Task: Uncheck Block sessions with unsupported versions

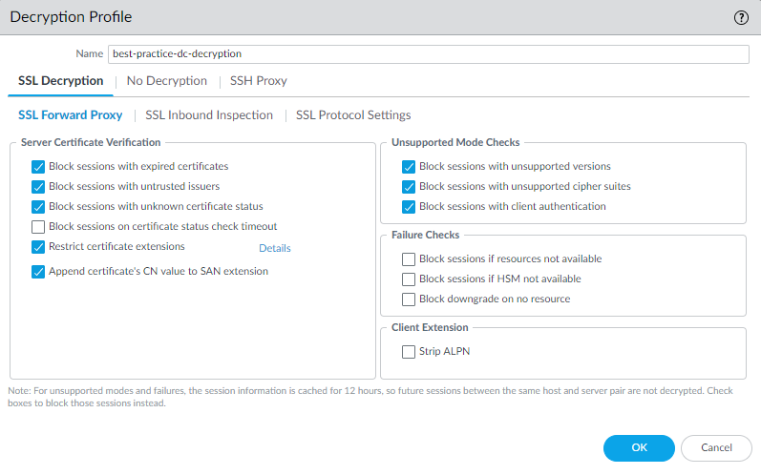Action: (x=409, y=166)
